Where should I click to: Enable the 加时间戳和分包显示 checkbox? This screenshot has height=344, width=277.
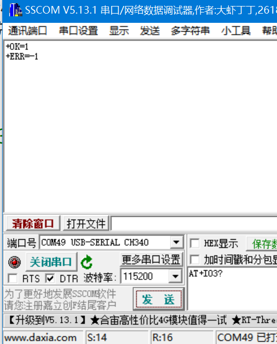click(x=195, y=260)
